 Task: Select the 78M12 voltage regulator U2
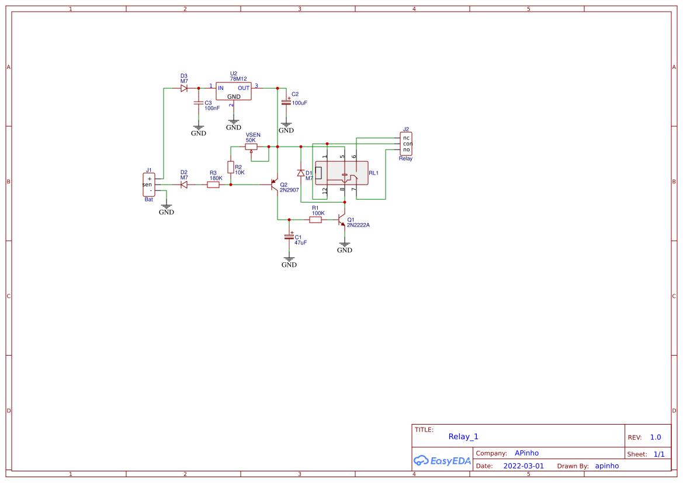(233, 92)
